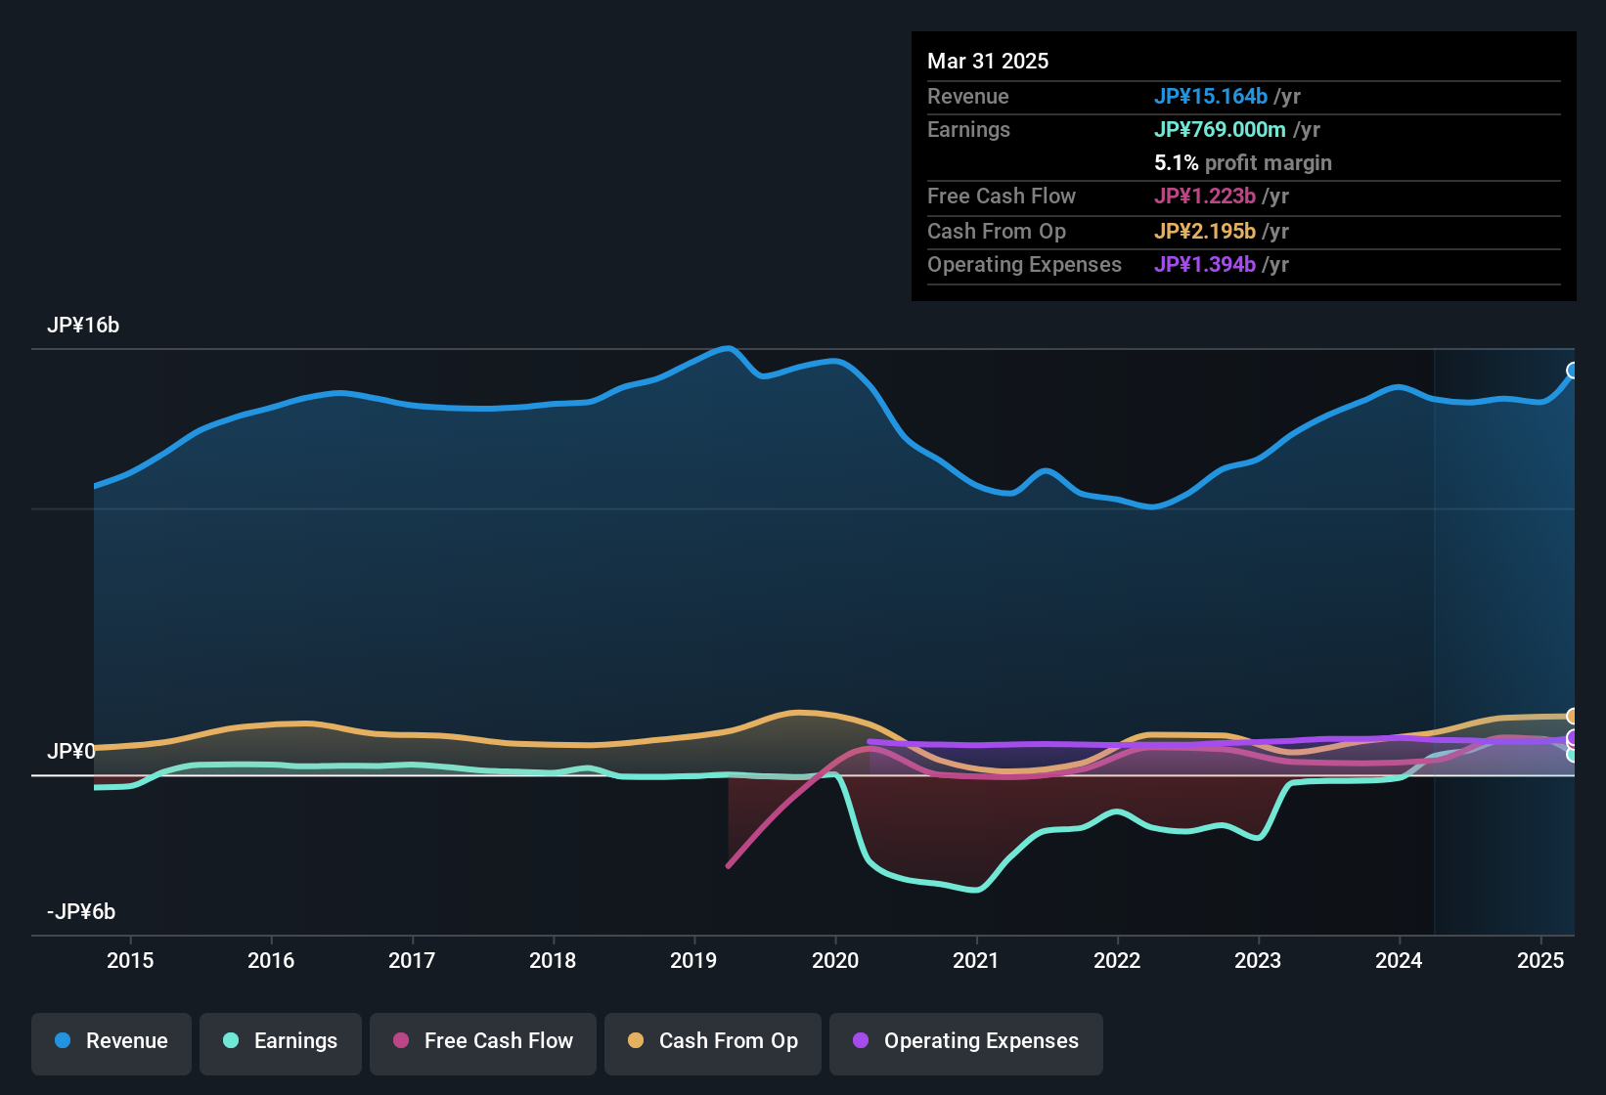Click the orange Cash From Op legend dot
This screenshot has height=1095, width=1606.
point(636,1040)
